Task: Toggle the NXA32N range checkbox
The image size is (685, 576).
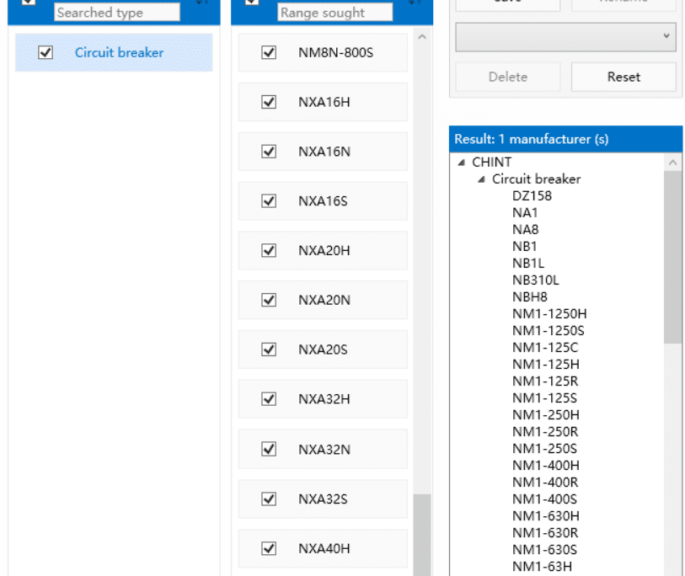Action: (269, 449)
